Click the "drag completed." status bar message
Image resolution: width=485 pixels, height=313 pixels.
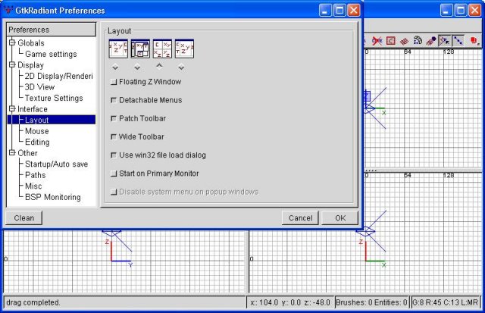33,302
